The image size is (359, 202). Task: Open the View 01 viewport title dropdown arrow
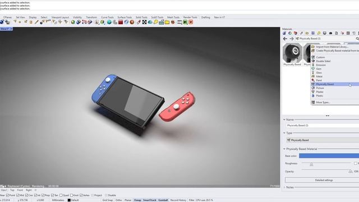pyautogui.click(x=11, y=29)
